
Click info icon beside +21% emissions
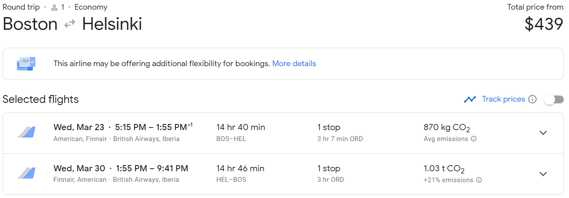coord(479,180)
